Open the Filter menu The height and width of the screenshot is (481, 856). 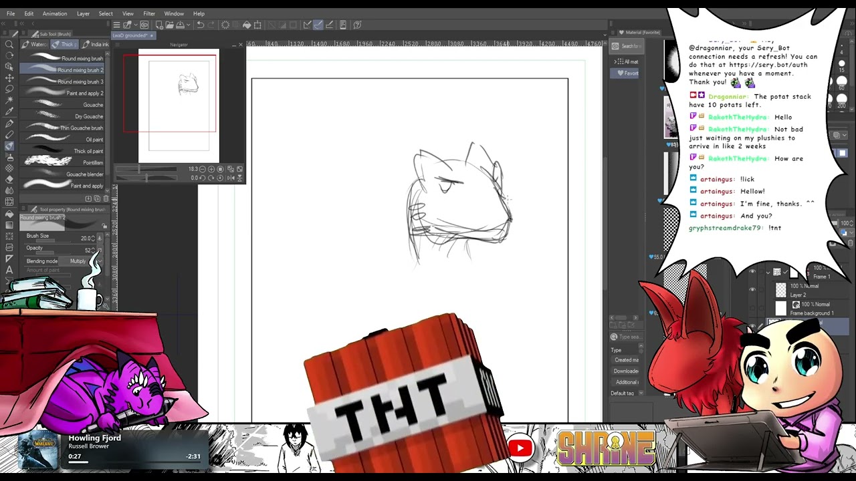pyautogui.click(x=149, y=13)
